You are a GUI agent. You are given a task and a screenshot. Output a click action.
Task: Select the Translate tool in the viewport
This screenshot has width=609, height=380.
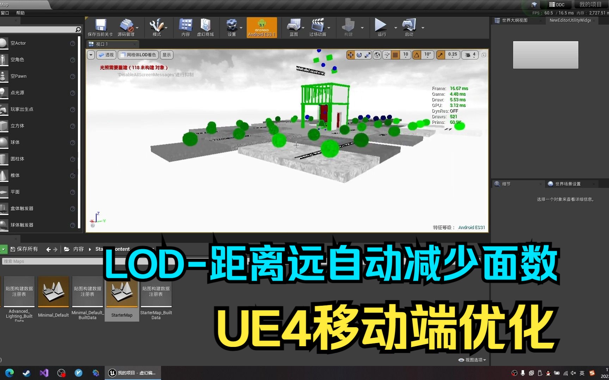[350, 55]
